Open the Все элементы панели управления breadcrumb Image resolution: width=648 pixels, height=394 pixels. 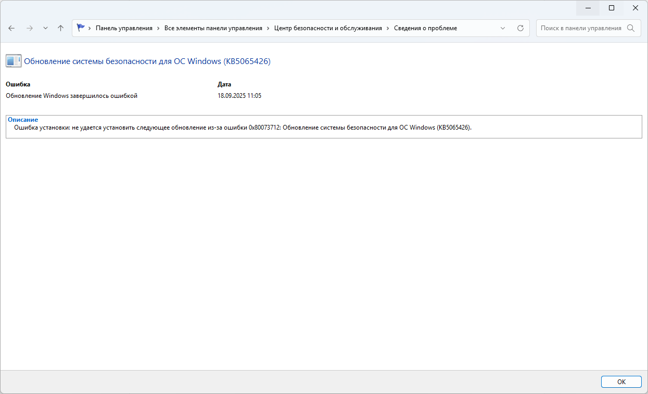tap(213, 28)
